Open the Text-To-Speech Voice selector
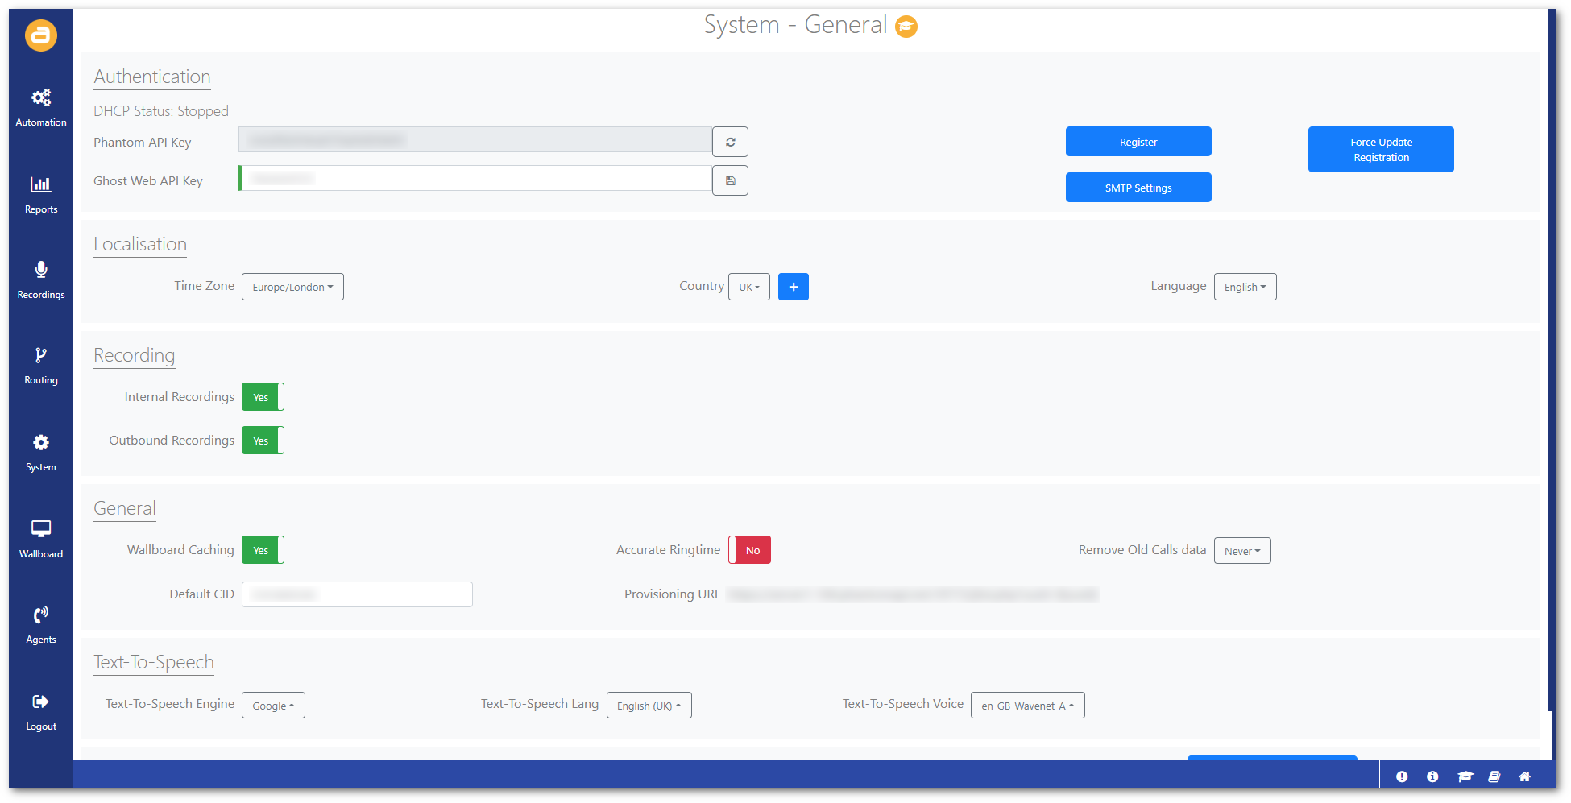Screen dimensions: 1571x803 [x=1027, y=705]
